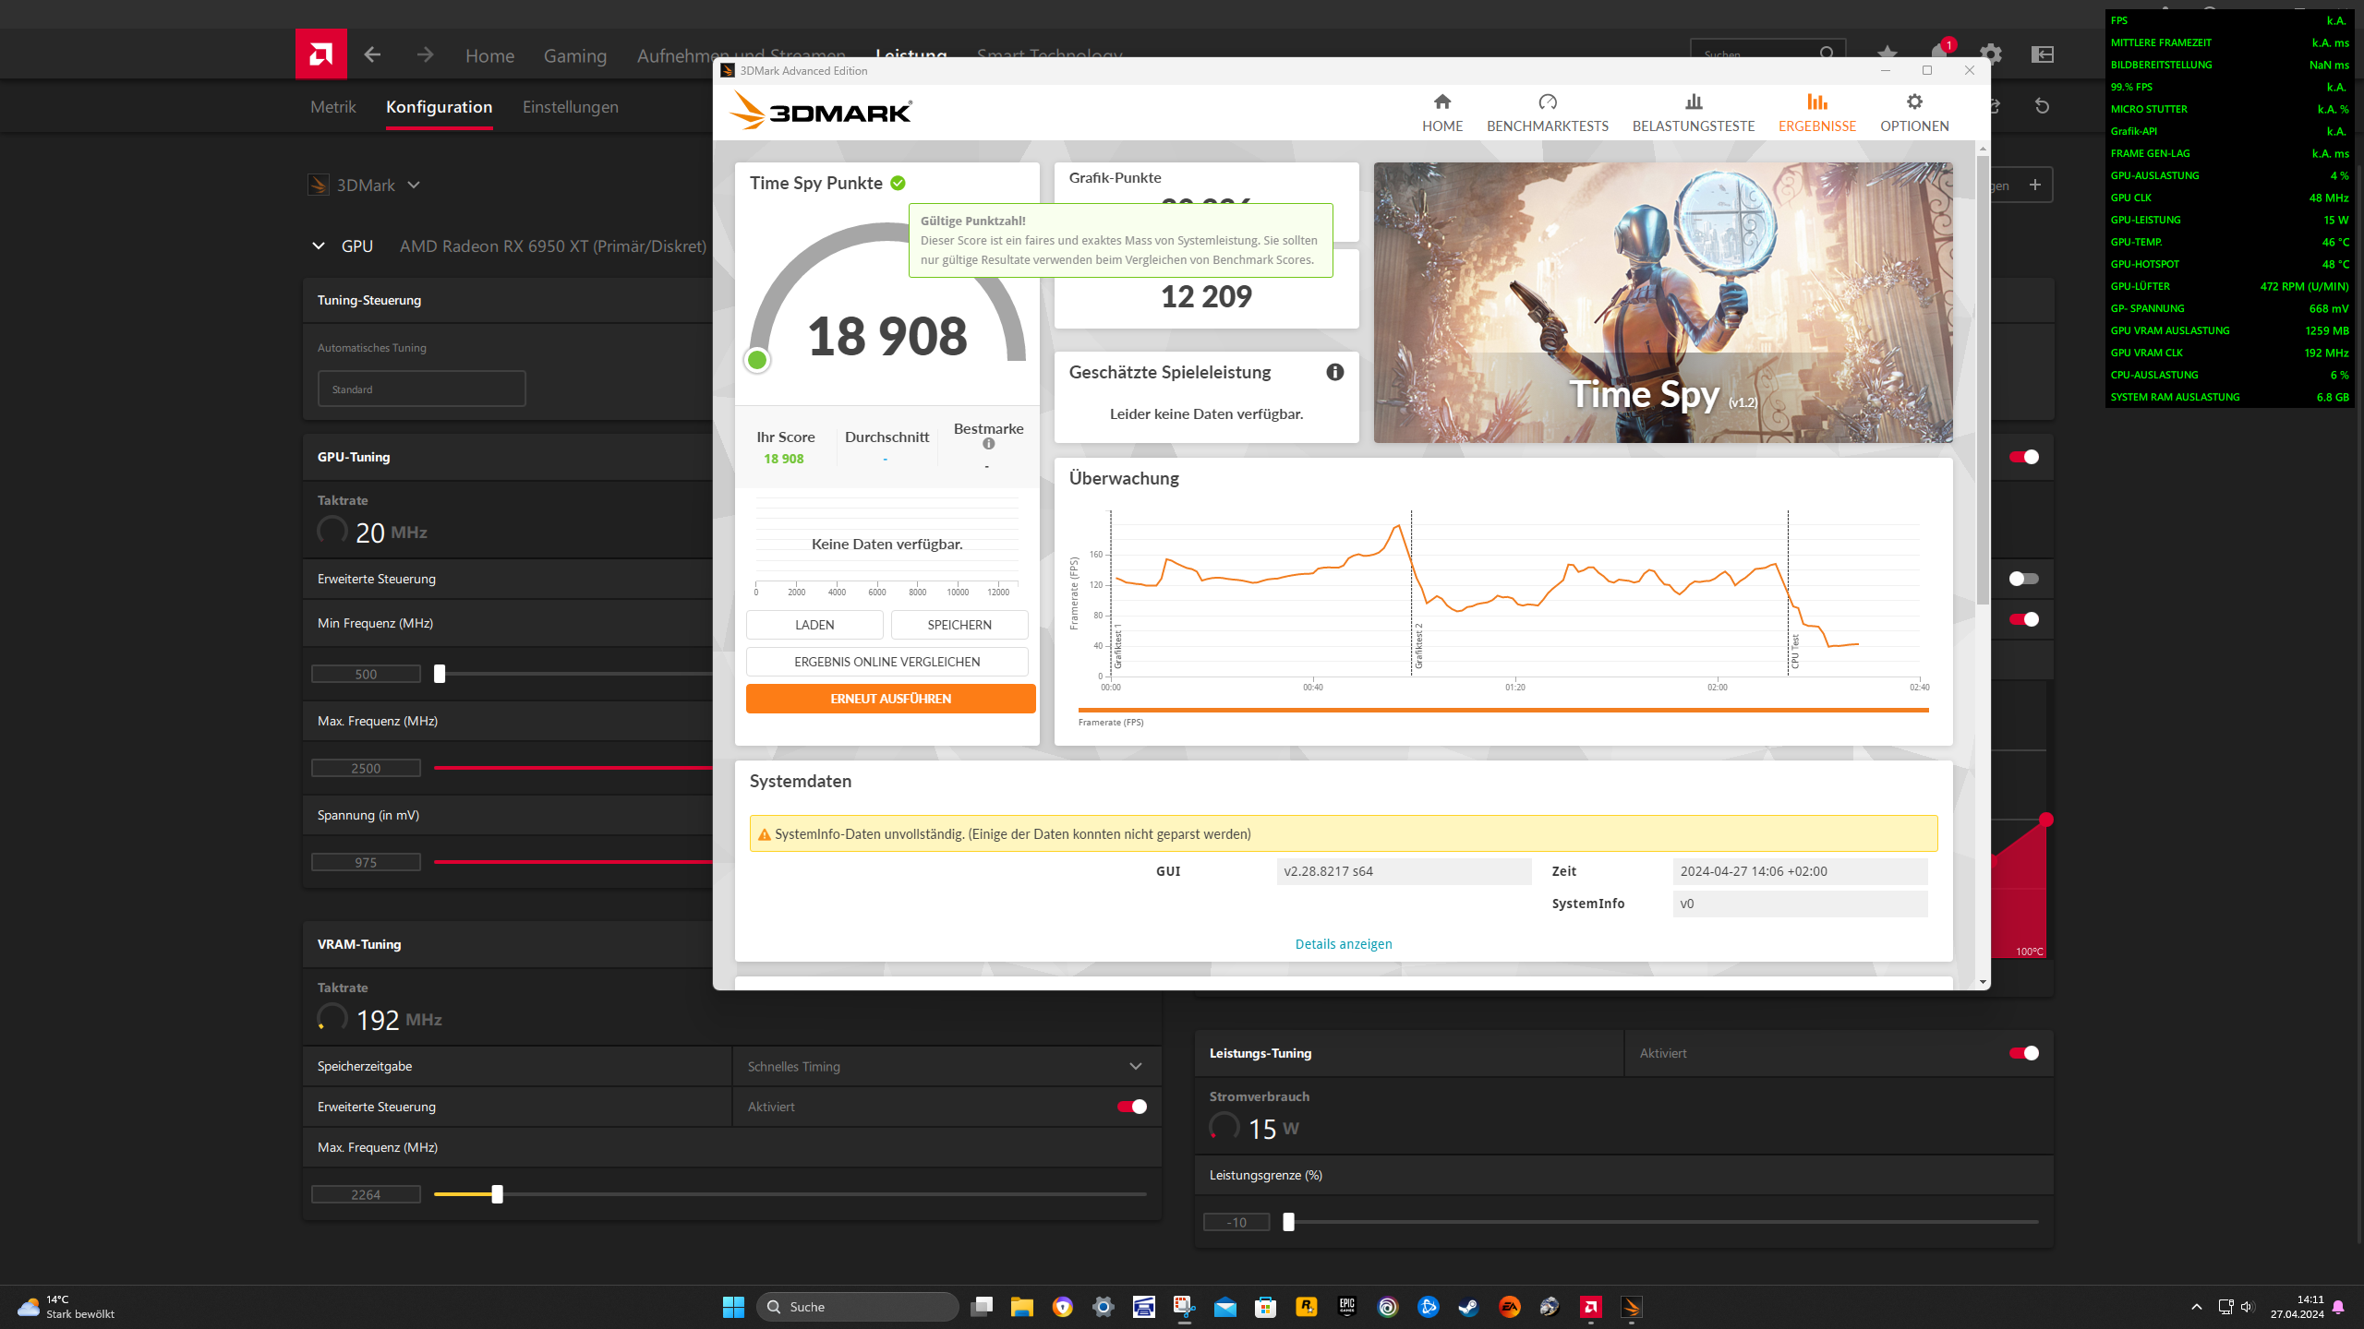Open the Einstellungen tab

570,107
